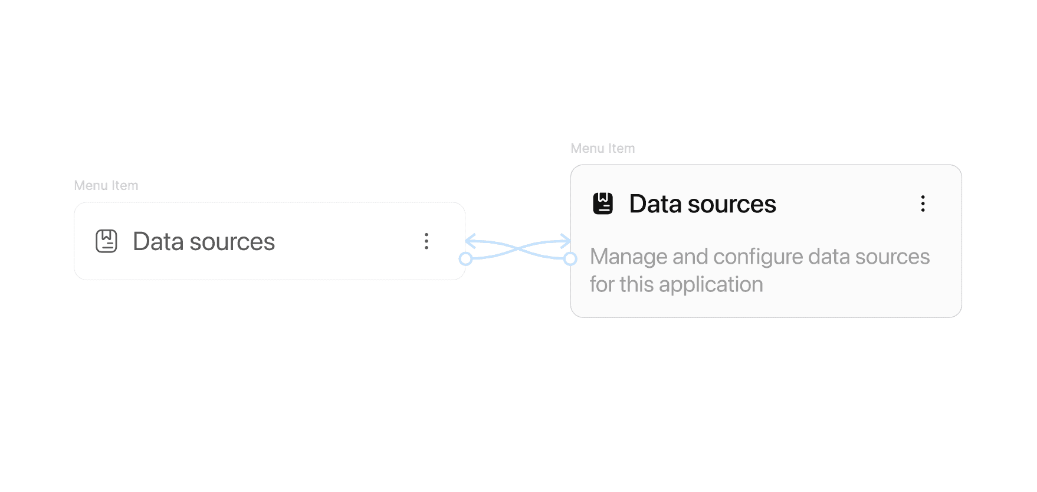Click the blank canvas below both cards

tap(519, 413)
